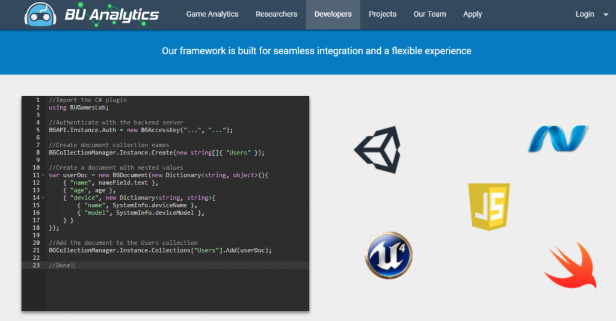Click the Apply nav link
The image size is (616, 321).
click(473, 14)
